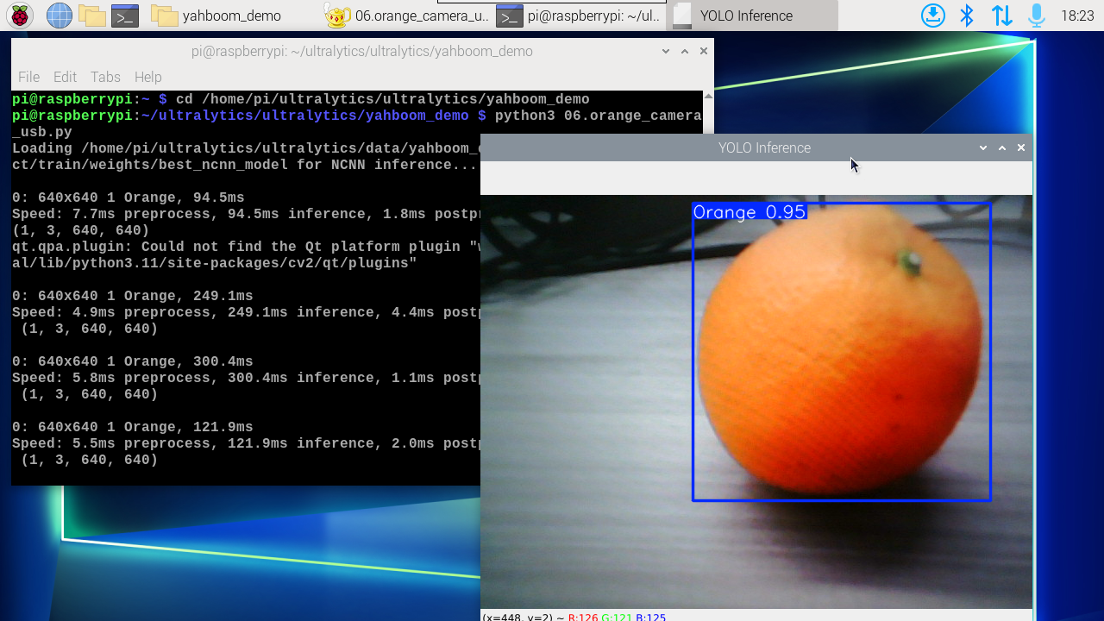Image resolution: width=1104 pixels, height=621 pixels.
Task: Click the microphone tray icon
Action: click(1036, 16)
